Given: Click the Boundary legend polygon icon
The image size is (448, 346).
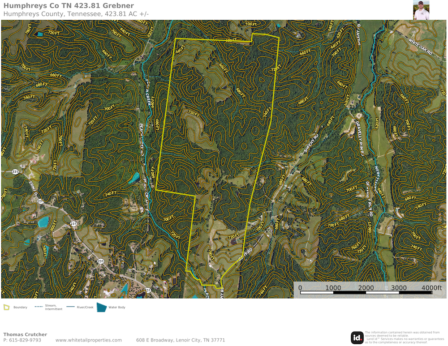Looking at the screenshot, I should point(7,307).
